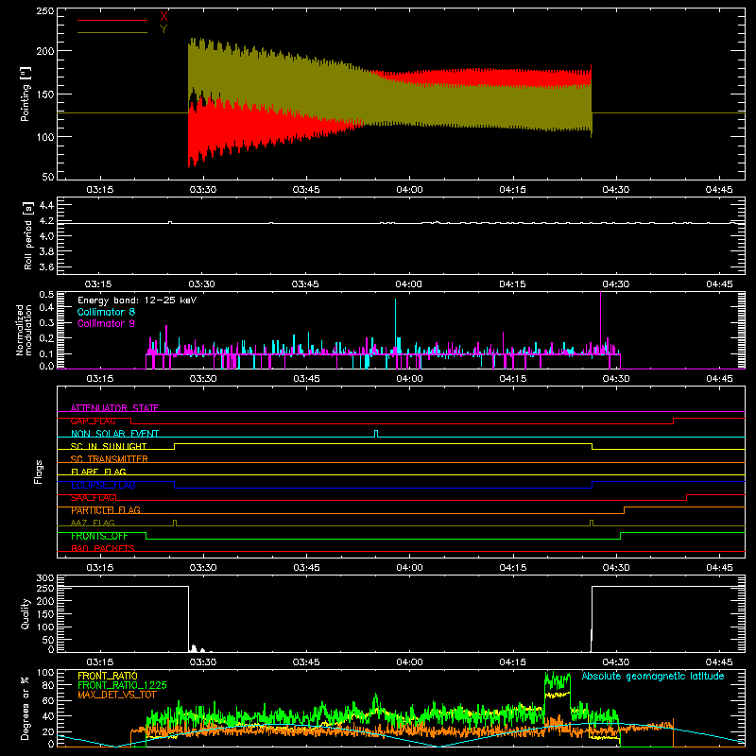Click the 'Flags' axis label
756x756 pixels.
pyautogui.click(x=38, y=472)
